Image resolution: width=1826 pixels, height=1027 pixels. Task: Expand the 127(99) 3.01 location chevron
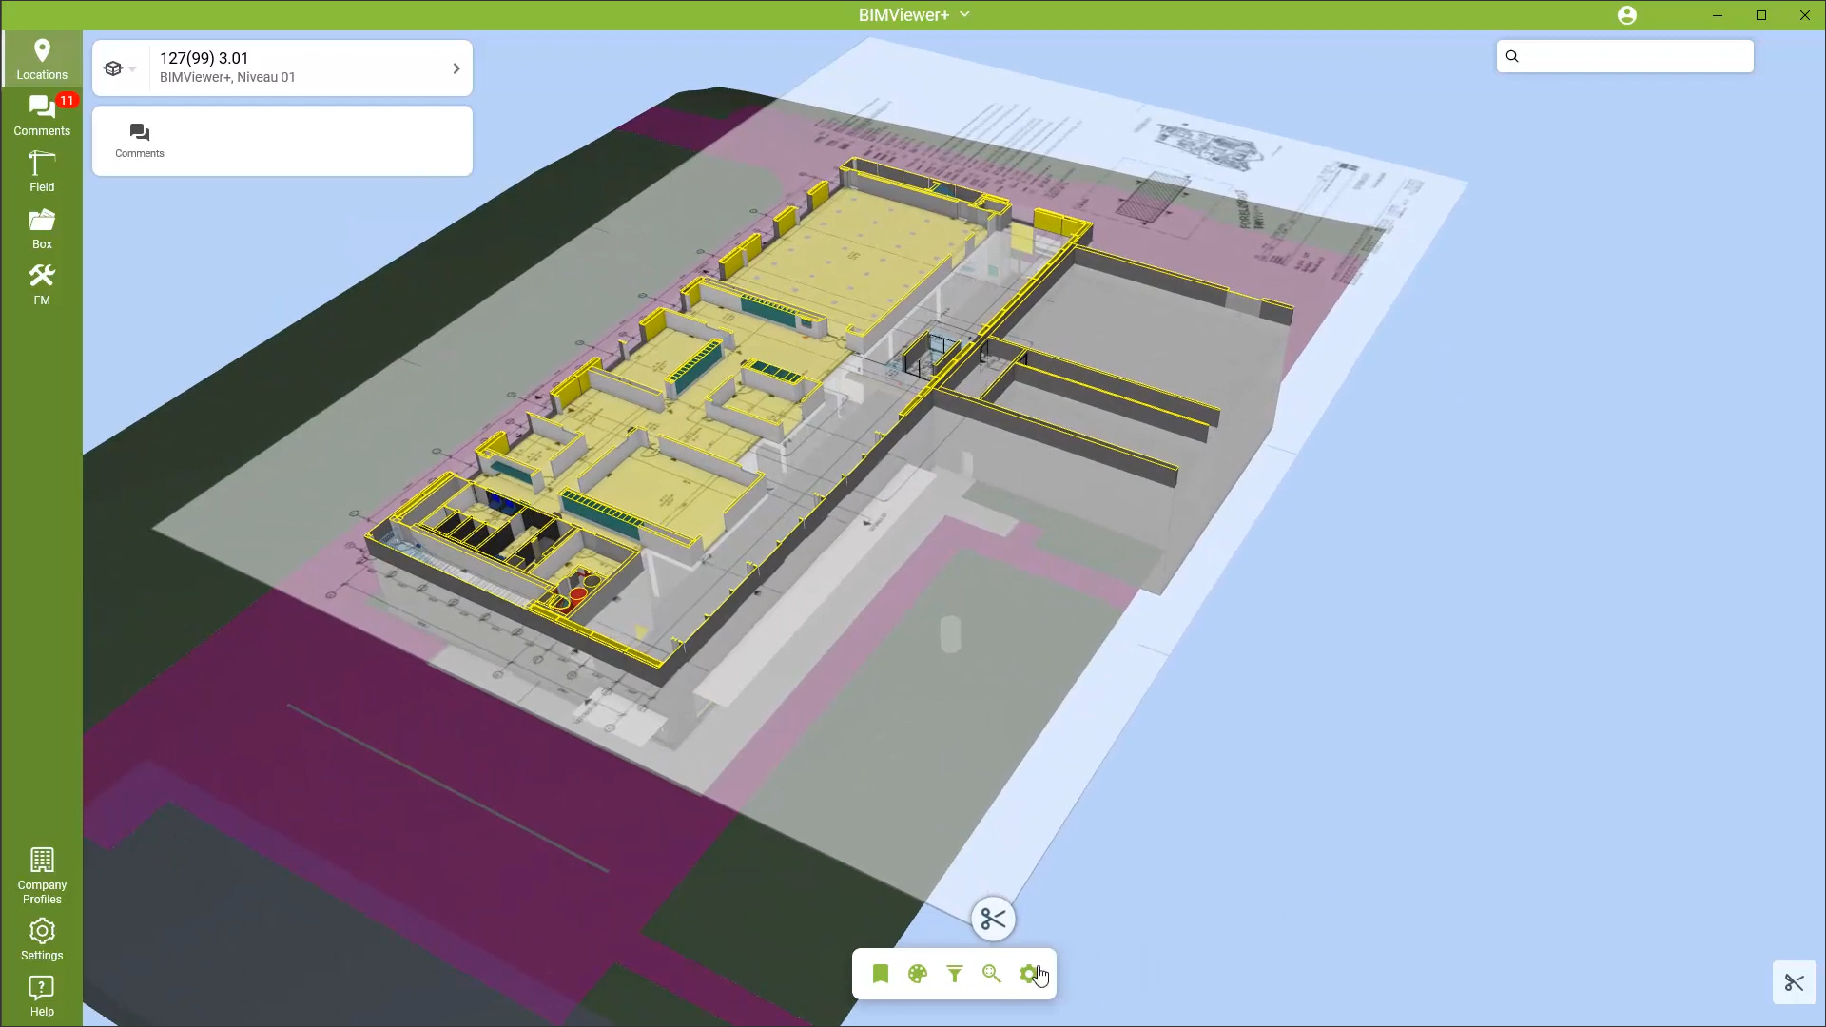456,68
